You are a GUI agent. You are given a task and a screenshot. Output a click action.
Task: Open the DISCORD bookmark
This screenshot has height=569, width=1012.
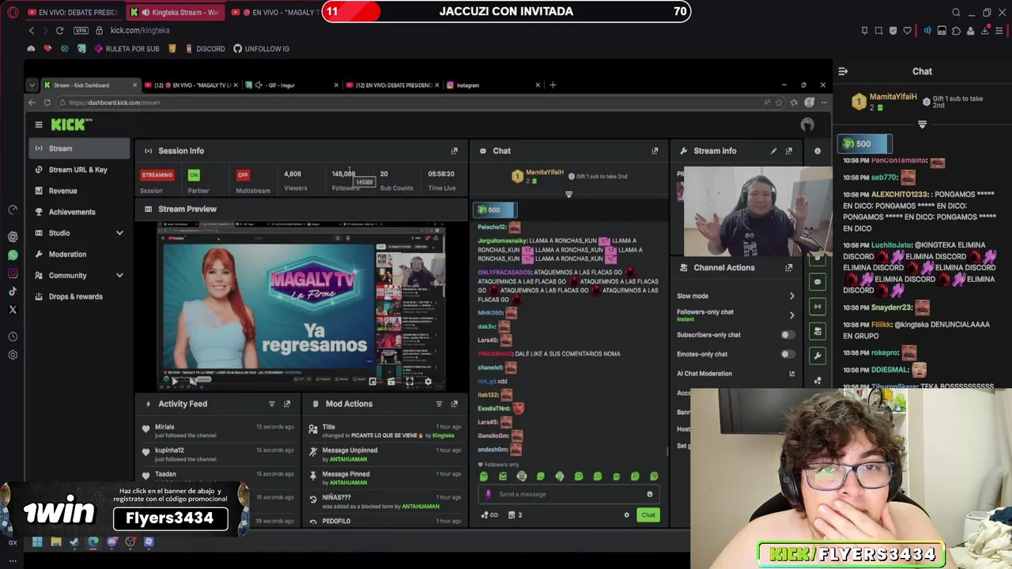coord(205,49)
